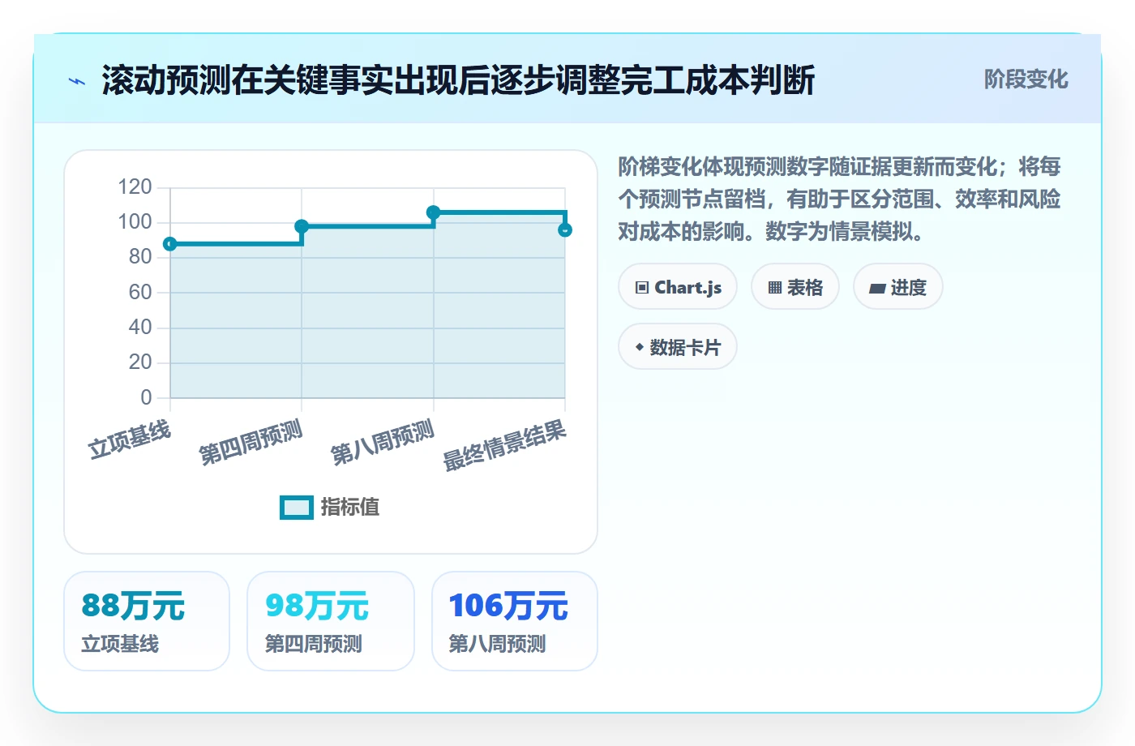This screenshot has height=746, width=1135.
Task: Click the square icon in Chart.js chip
Action: 642,288
